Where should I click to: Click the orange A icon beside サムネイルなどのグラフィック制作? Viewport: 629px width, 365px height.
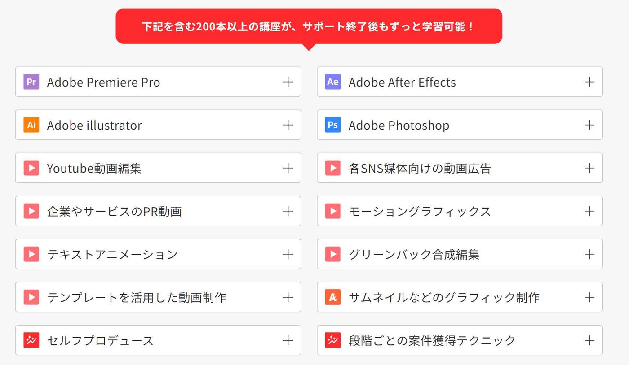(x=333, y=297)
